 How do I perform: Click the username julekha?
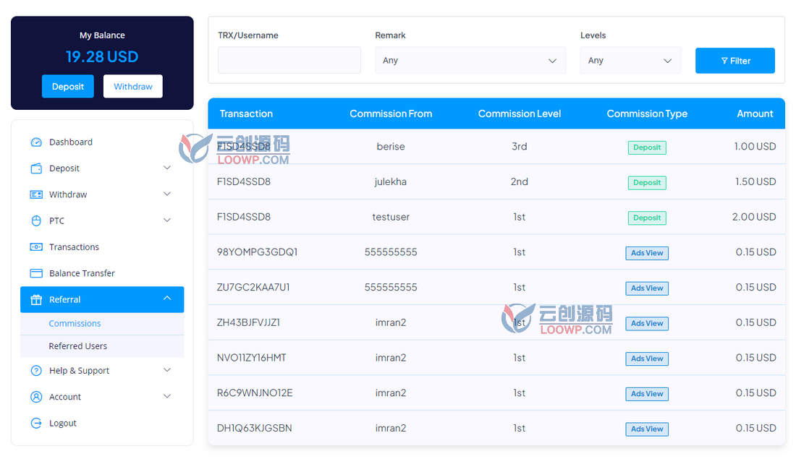click(x=390, y=181)
